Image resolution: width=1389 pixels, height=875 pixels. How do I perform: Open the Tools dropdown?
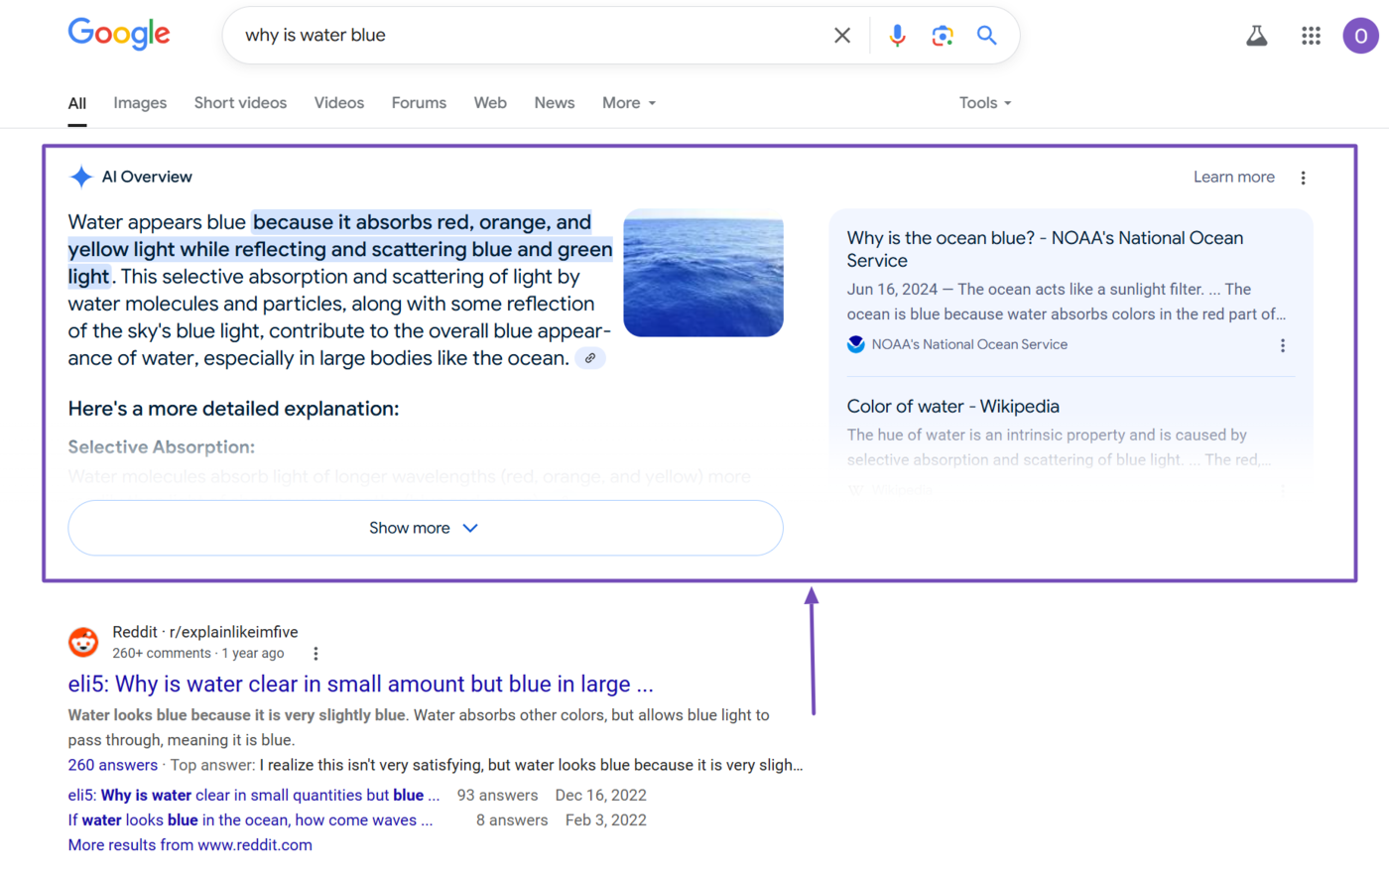click(984, 103)
